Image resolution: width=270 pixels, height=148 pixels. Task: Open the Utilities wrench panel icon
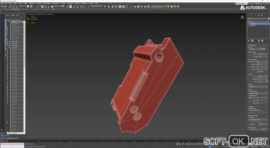click(265, 15)
